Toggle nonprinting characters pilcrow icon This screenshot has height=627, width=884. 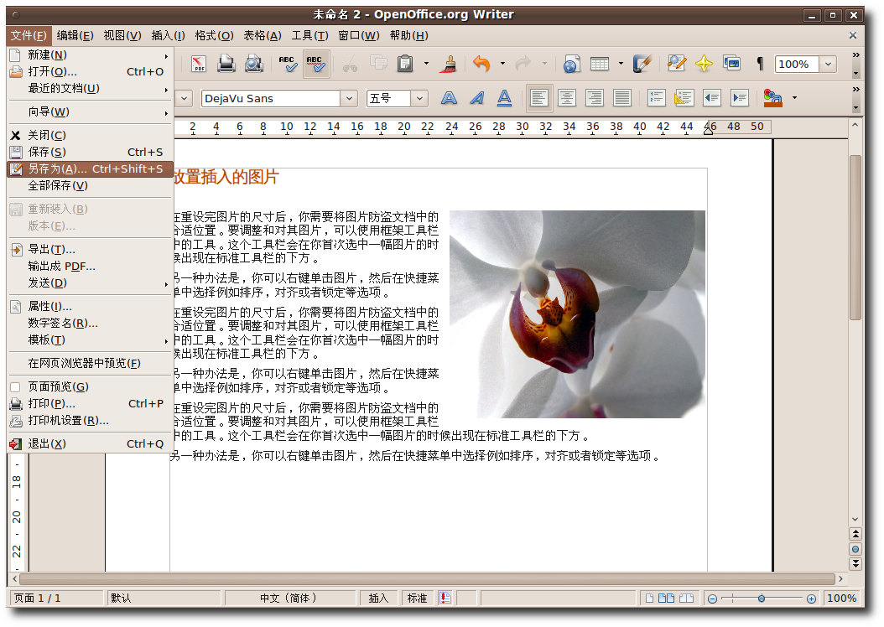(760, 64)
